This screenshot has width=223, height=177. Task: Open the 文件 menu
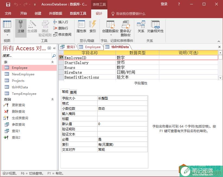[x=8, y=14]
